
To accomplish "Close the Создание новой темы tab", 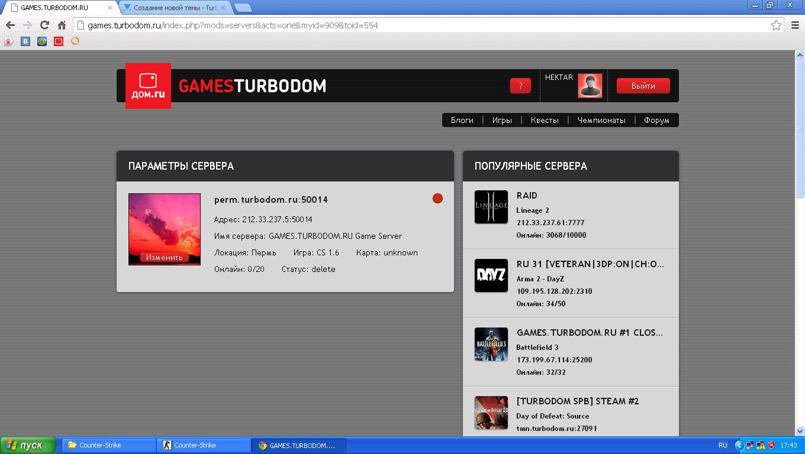I will [224, 8].
